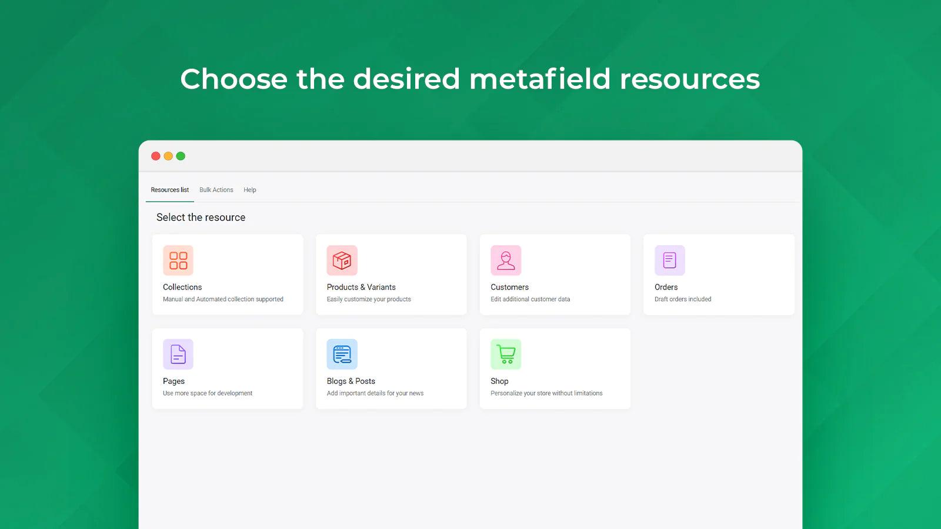Viewport: 941px width, 529px height.
Task: Select the Products & Variants resource
Action: pos(391,274)
